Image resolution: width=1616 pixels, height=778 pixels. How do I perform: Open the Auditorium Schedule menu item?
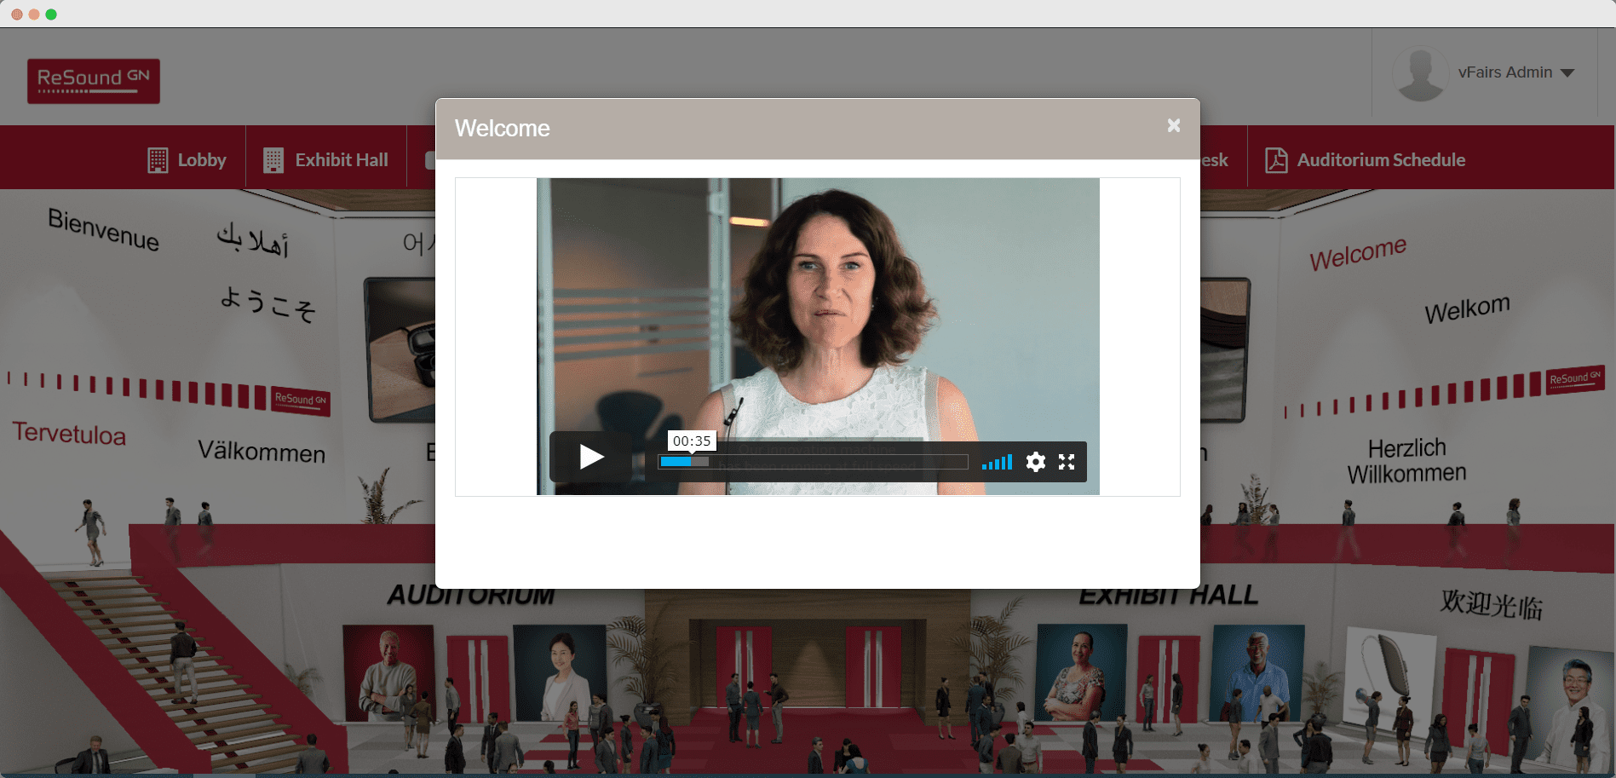tap(1380, 160)
